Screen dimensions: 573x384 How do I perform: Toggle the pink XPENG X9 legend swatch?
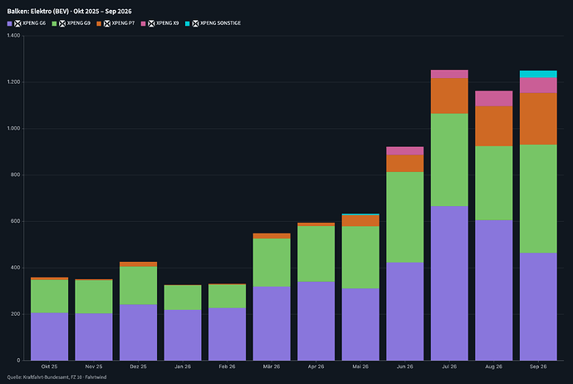pos(143,23)
